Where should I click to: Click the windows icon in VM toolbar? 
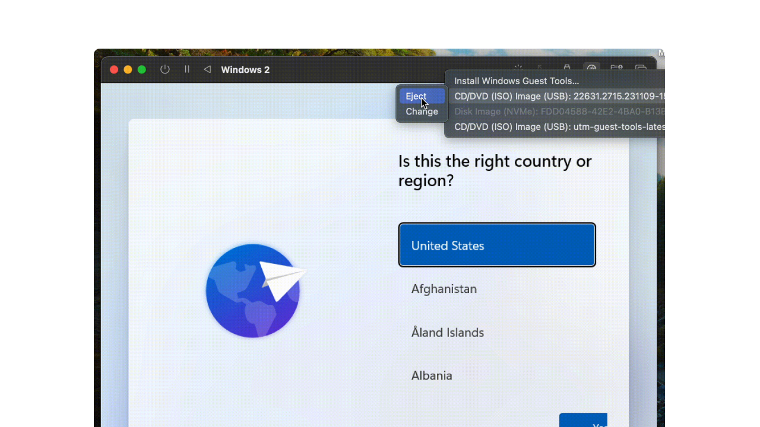click(x=641, y=69)
